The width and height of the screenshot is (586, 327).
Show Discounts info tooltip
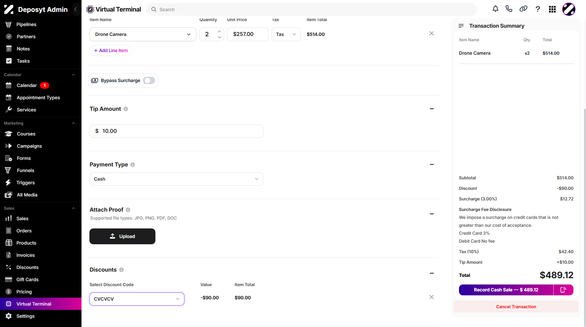(121, 270)
